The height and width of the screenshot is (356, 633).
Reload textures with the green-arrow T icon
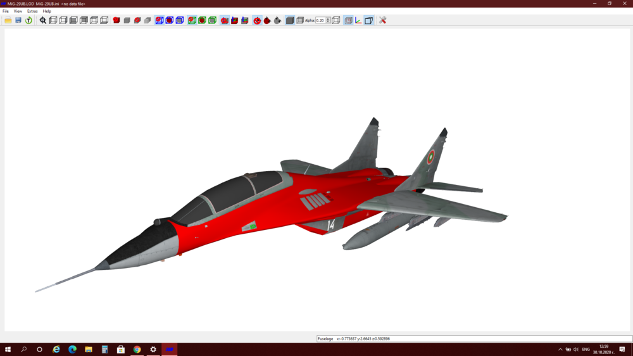(28, 20)
